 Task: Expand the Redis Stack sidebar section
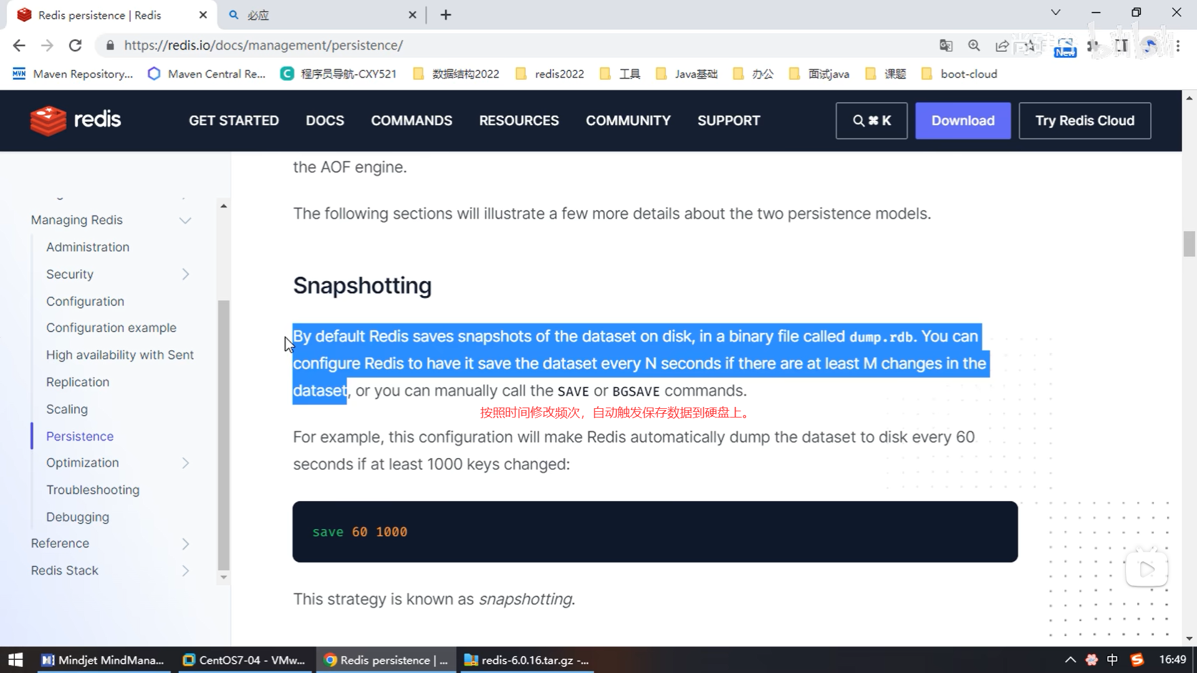(185, 571)
